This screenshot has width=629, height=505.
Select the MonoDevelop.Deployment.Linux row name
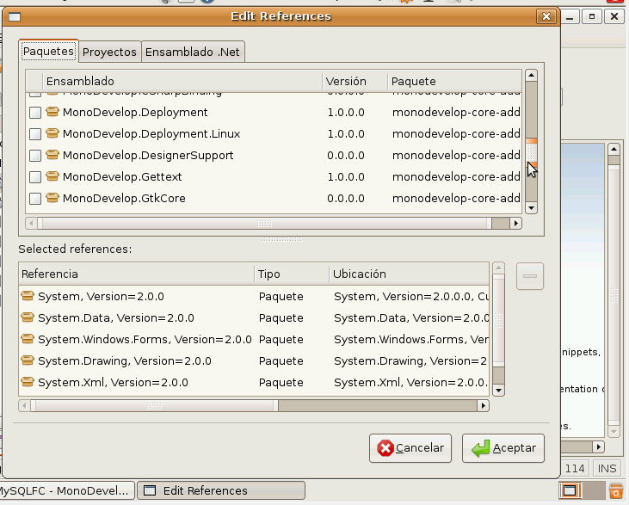click(x=151, y=134)
